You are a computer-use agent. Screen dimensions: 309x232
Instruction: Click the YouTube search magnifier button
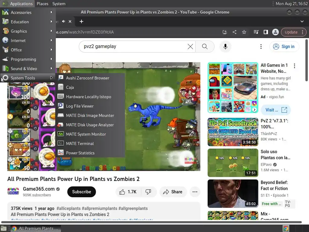point(205,47)
